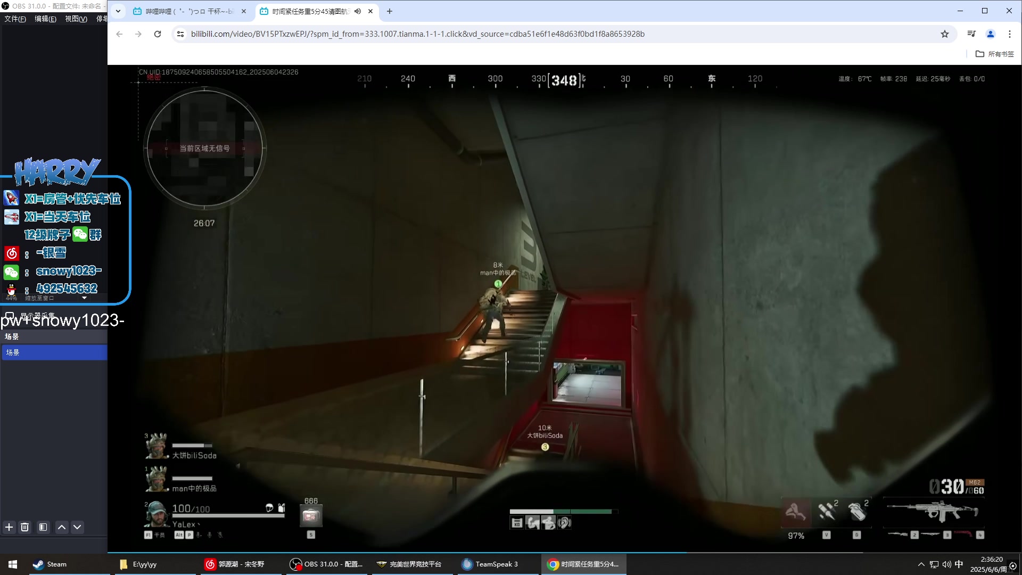Select the 显示器采集 source in OBS
The height and width of the screenshot is (575, 1022).
coord(37,315)
